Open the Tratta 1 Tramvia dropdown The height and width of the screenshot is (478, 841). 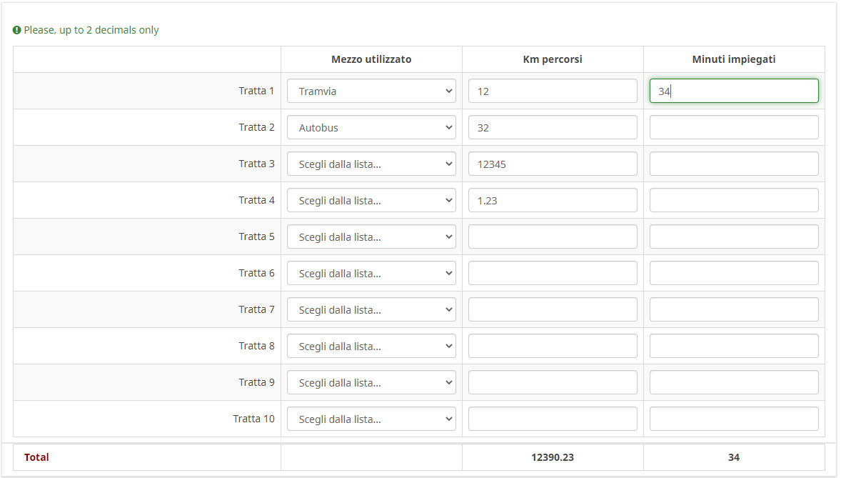coord(371,91)
